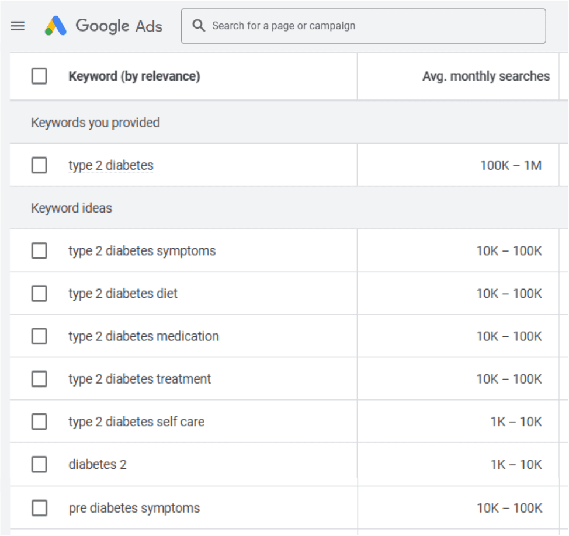Click the 'type 2 diabetes symptoms' keyword
569x536 pixels.
pos(142,251)
